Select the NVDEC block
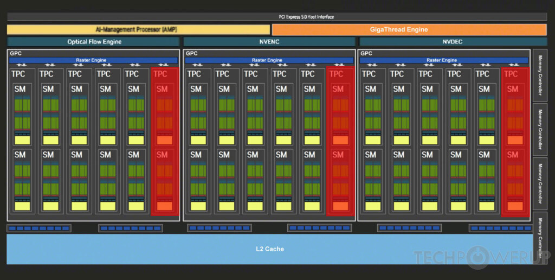555x280 pixels. pyautogui.click(x=453, y=42)
